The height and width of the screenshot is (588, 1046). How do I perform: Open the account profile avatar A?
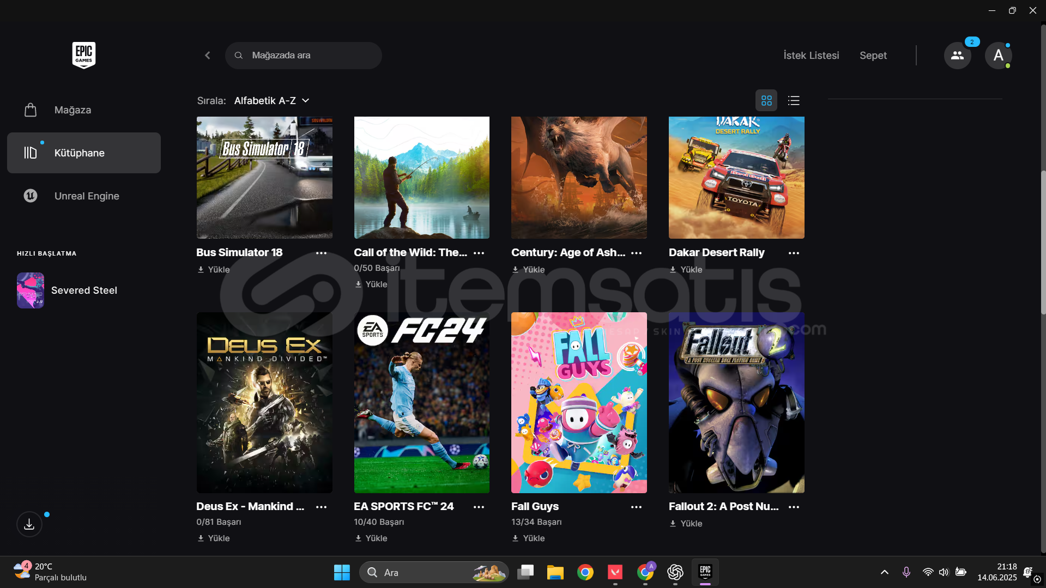(x=998, y=56)
